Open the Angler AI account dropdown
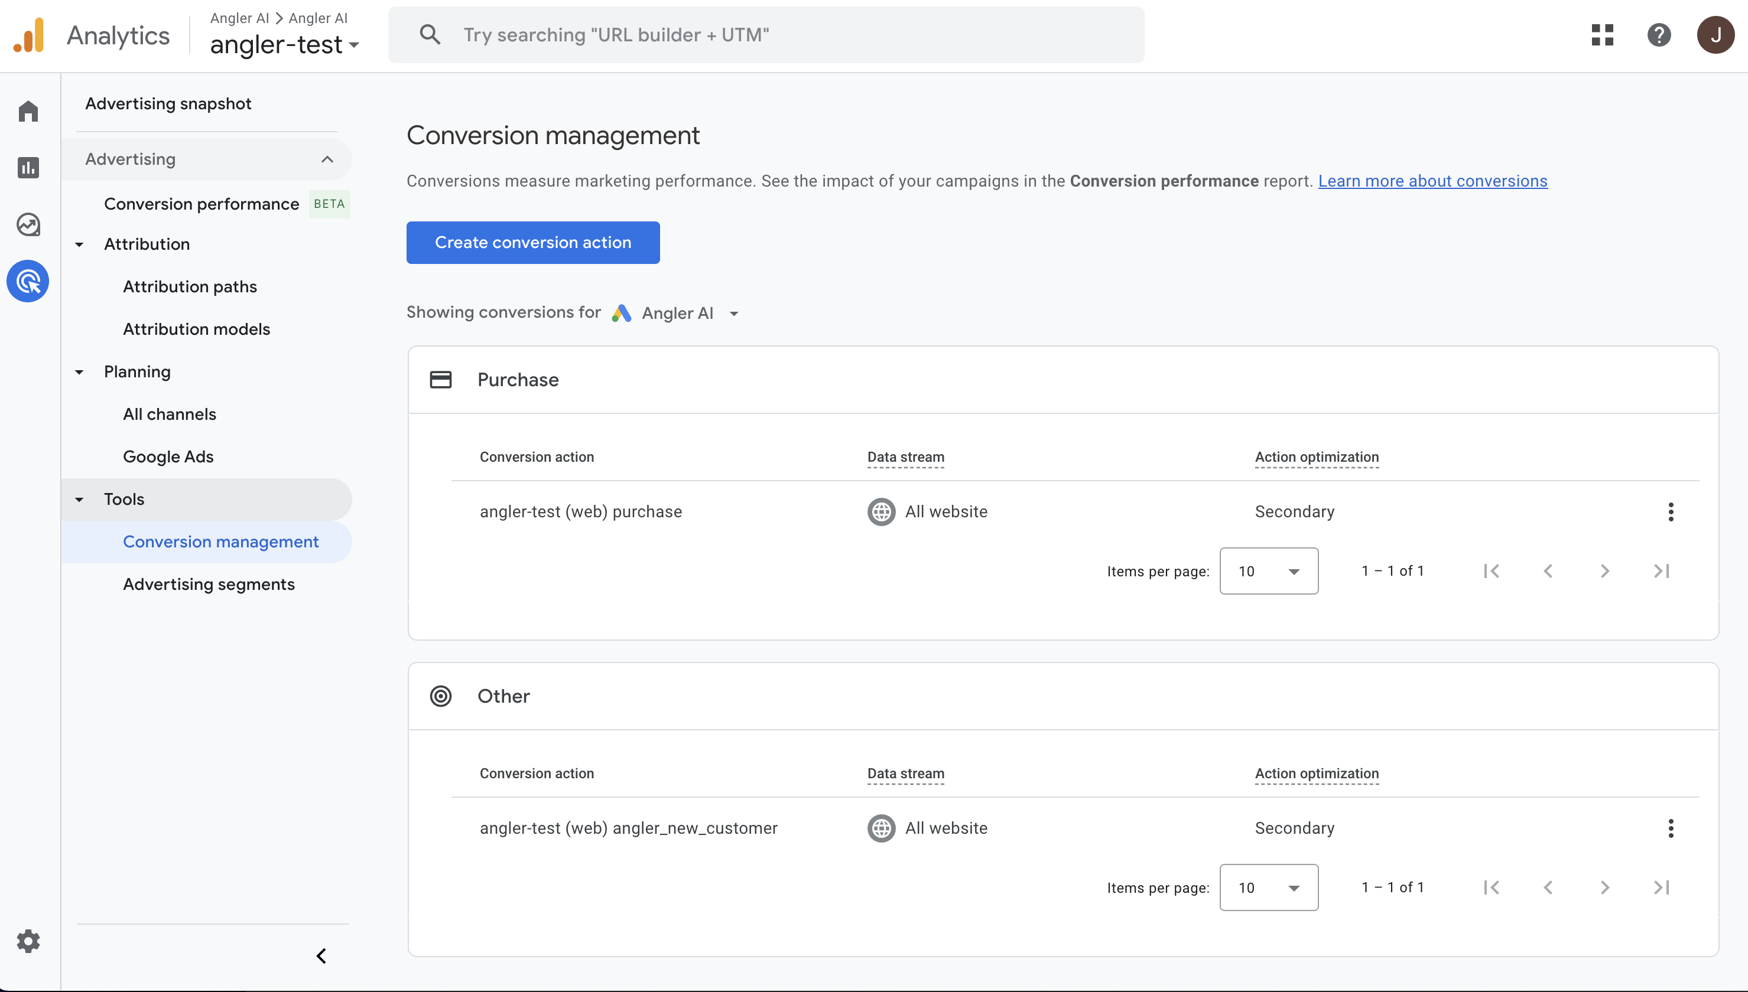This screenshot has width=1748, height=992. [x=690, y=313]
